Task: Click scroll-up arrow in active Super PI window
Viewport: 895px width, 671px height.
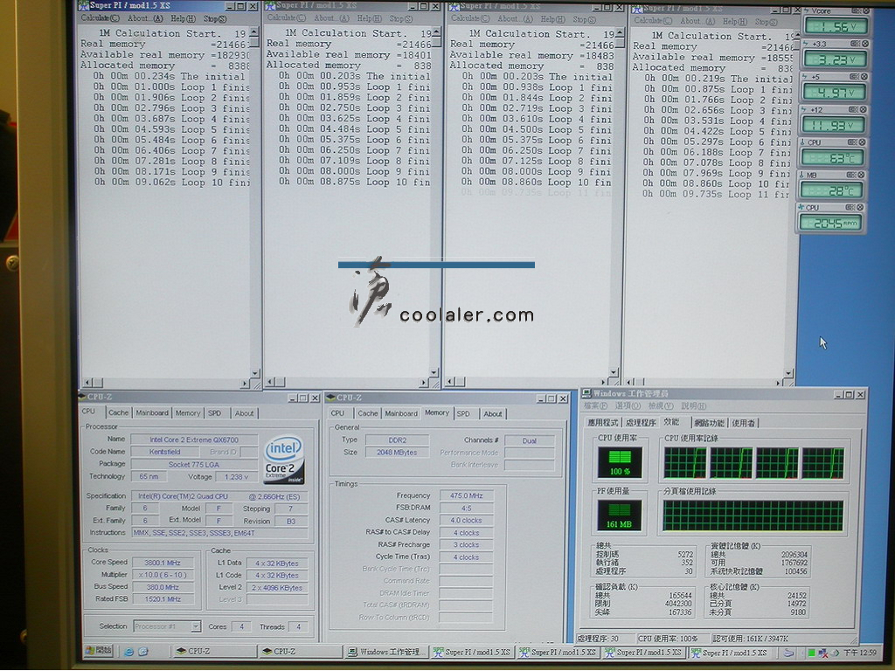Action: pos(254,30)
